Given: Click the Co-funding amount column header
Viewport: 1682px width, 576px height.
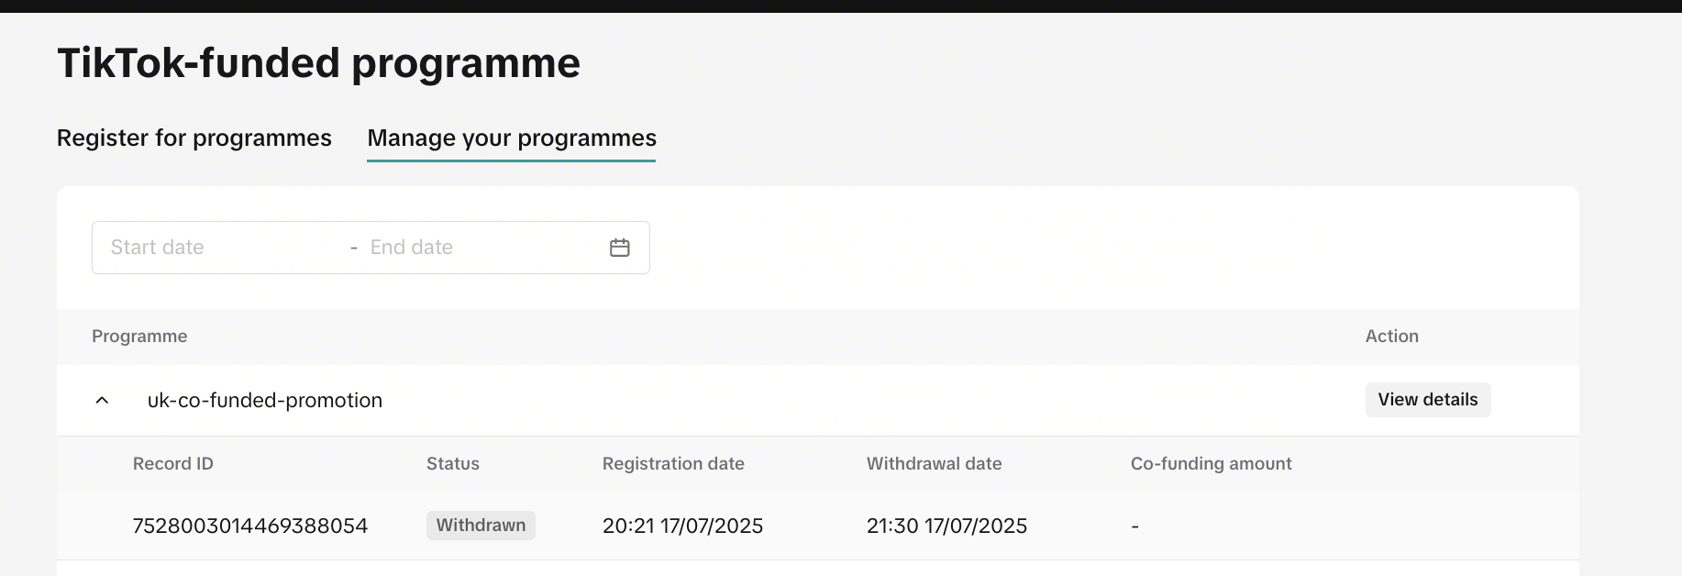Looking at the screenshot, I should (1211, 464).
